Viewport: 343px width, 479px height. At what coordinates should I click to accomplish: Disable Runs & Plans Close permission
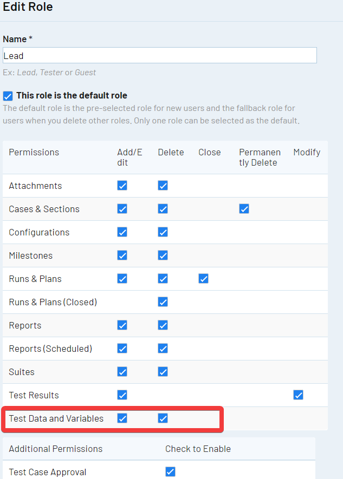pos(204,279)
